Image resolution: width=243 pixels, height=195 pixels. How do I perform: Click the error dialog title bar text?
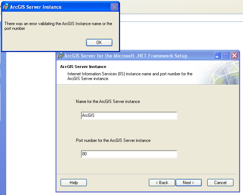(x=36, y=7)
